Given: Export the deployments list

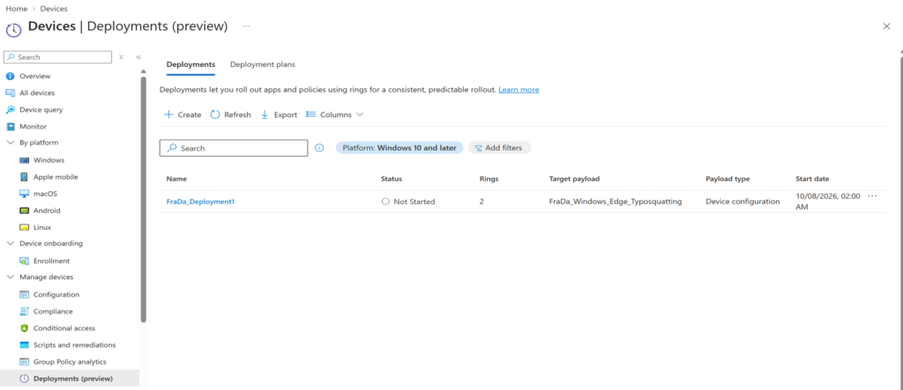Looking at the screenshot, I should tap(279, 114).
